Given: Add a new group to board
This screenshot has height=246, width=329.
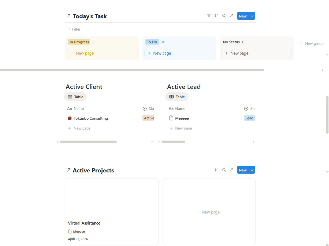Looking at the screenshot, I should [x=312, y=43].
